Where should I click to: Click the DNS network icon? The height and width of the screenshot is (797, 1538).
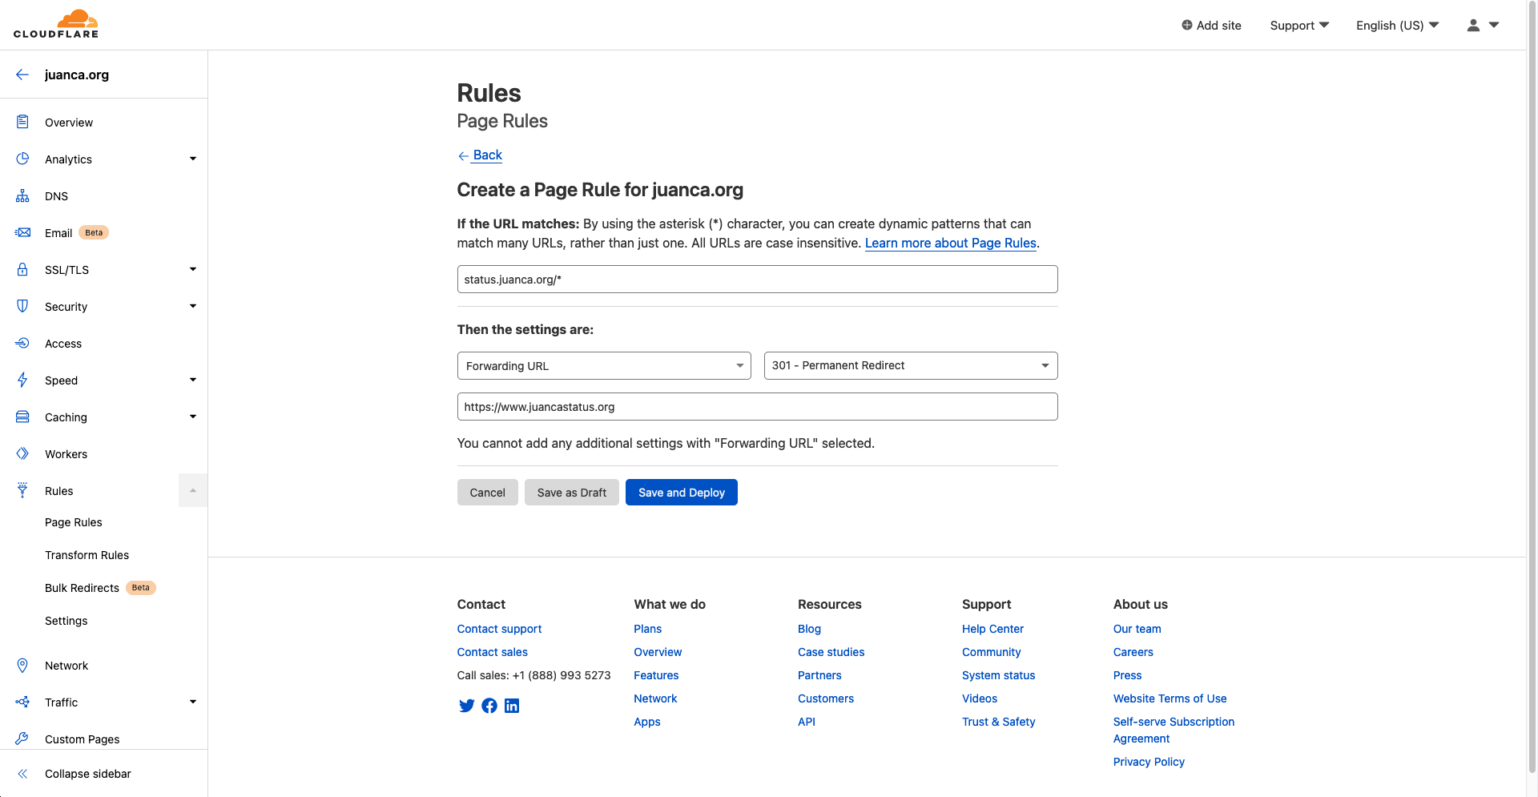22,195
